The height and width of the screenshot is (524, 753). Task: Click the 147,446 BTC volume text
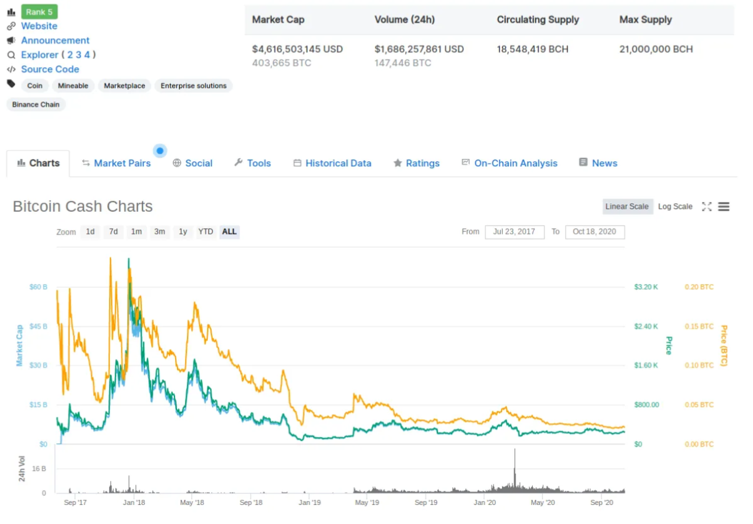(403, 63)
